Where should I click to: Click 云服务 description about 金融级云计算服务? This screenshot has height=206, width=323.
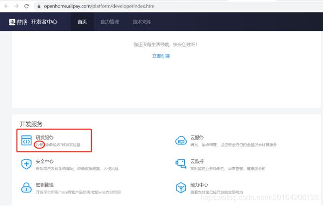coord(233,145)
